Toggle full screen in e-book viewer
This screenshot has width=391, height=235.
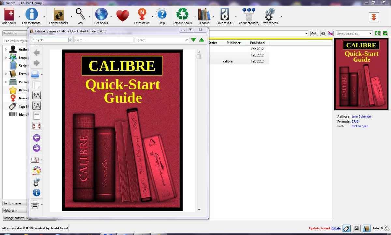coord(36,126)
